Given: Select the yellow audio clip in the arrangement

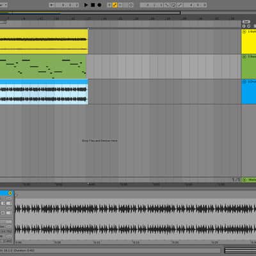Looking at the screenshot, I should tap(44, 42).
